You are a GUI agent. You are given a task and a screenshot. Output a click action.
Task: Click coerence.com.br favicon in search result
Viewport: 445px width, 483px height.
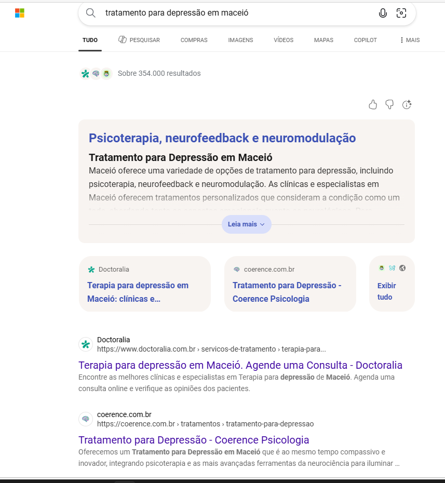[86, 419]
